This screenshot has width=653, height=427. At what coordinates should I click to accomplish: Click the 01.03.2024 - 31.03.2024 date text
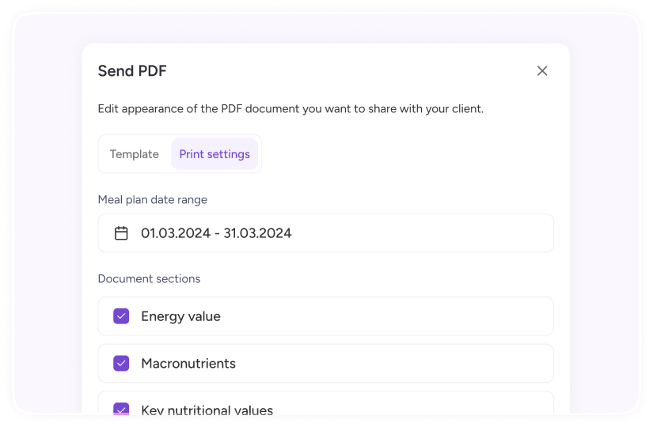(216, 233)
